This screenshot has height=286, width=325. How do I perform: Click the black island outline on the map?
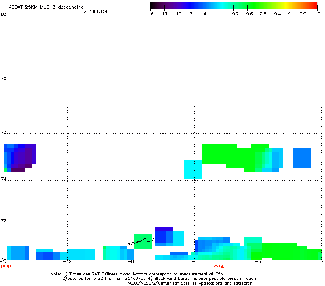pyautogui.click(x=141, y=241)
